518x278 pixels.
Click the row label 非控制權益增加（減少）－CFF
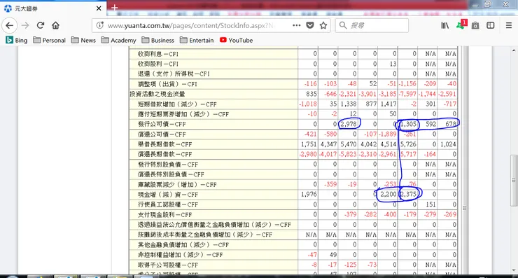[180, 255]
